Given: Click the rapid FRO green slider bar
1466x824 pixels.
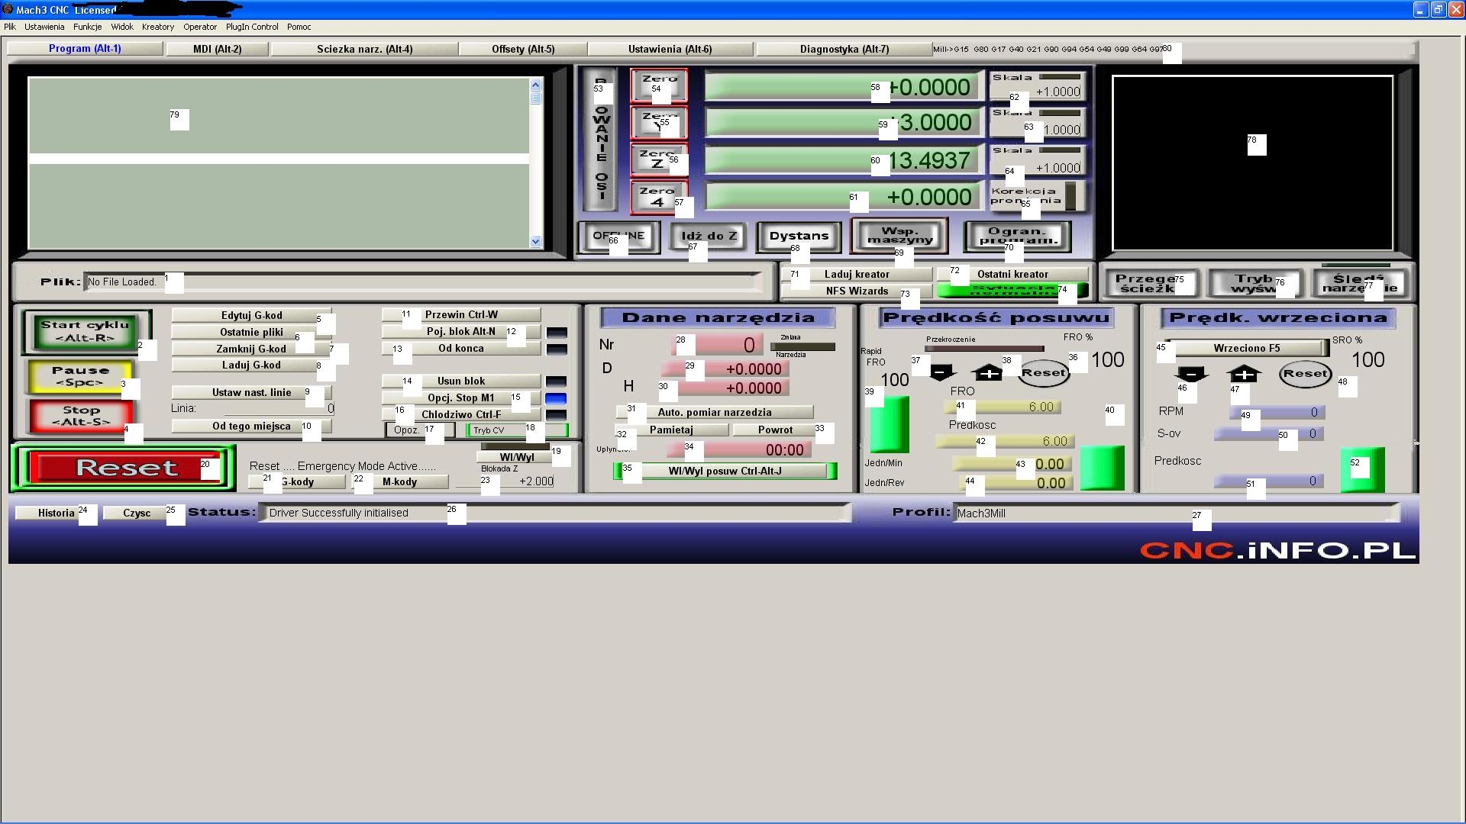Looking at the screenshot, I should [x=890, y=424].
